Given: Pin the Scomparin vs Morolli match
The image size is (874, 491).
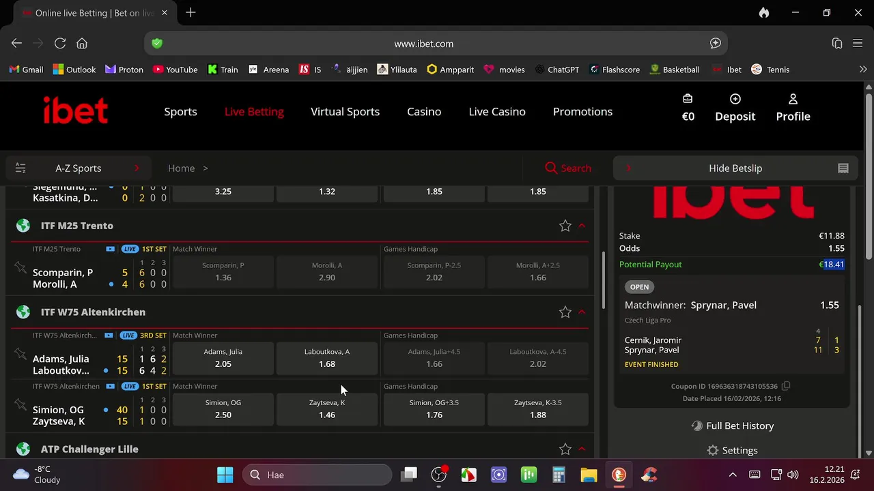Looking at the screenshot, I should (x=20, y=268).
